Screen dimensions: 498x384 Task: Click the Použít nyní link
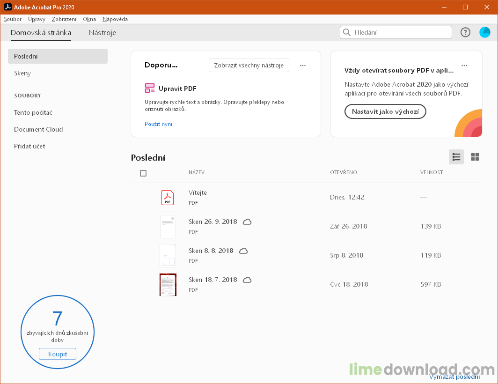(x=158, y=124)
